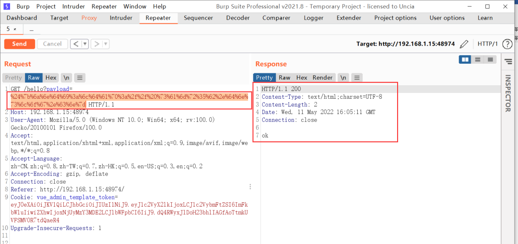Click the Burp Suite logo icon
The image size is (518, 244).
click(x=7, y=6)
